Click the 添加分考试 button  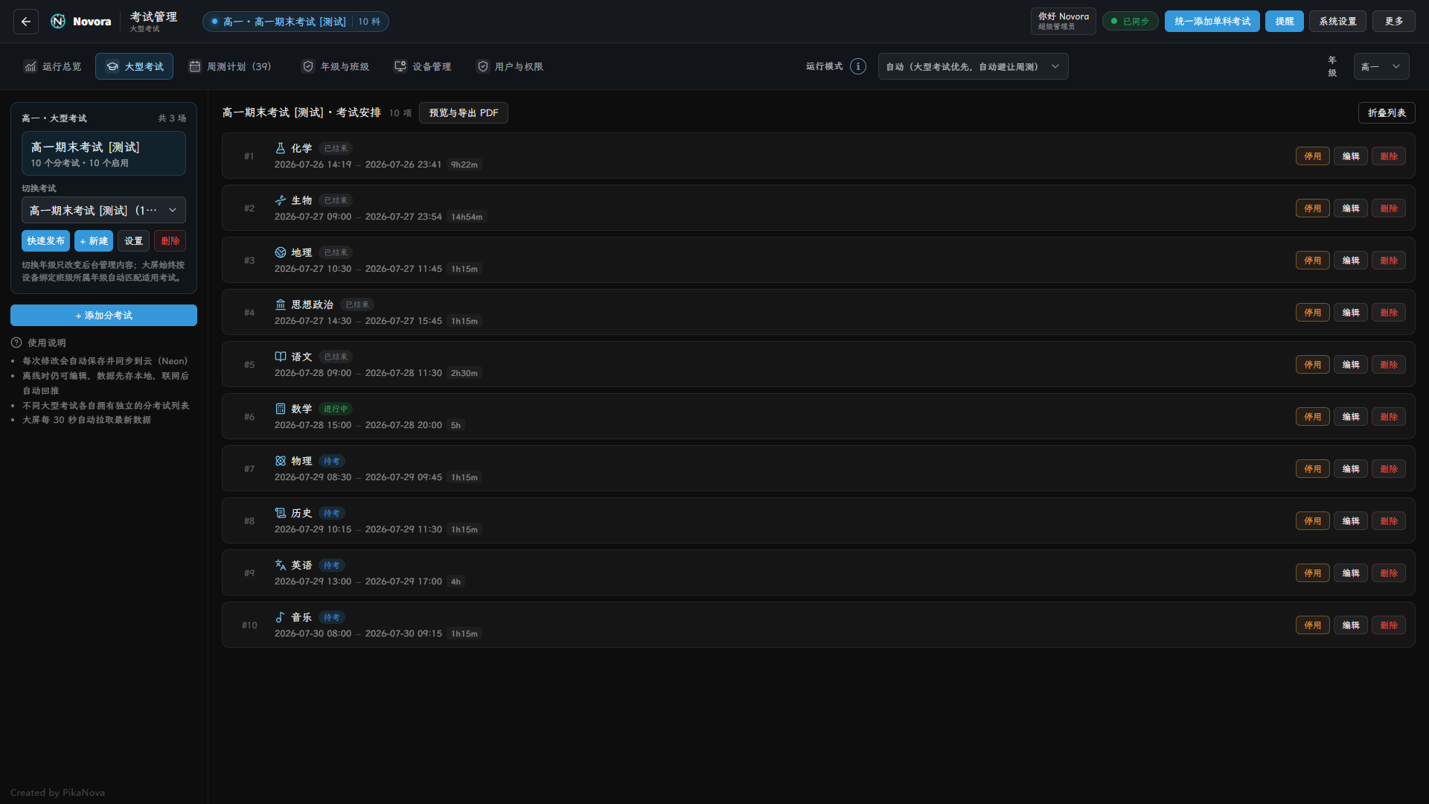click(x=103, y=315)
